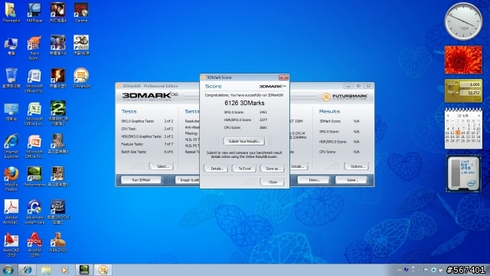Click the 6126 3DMarks score text
The width and height of the screenshot is (490, 276).
coord(244,103)
